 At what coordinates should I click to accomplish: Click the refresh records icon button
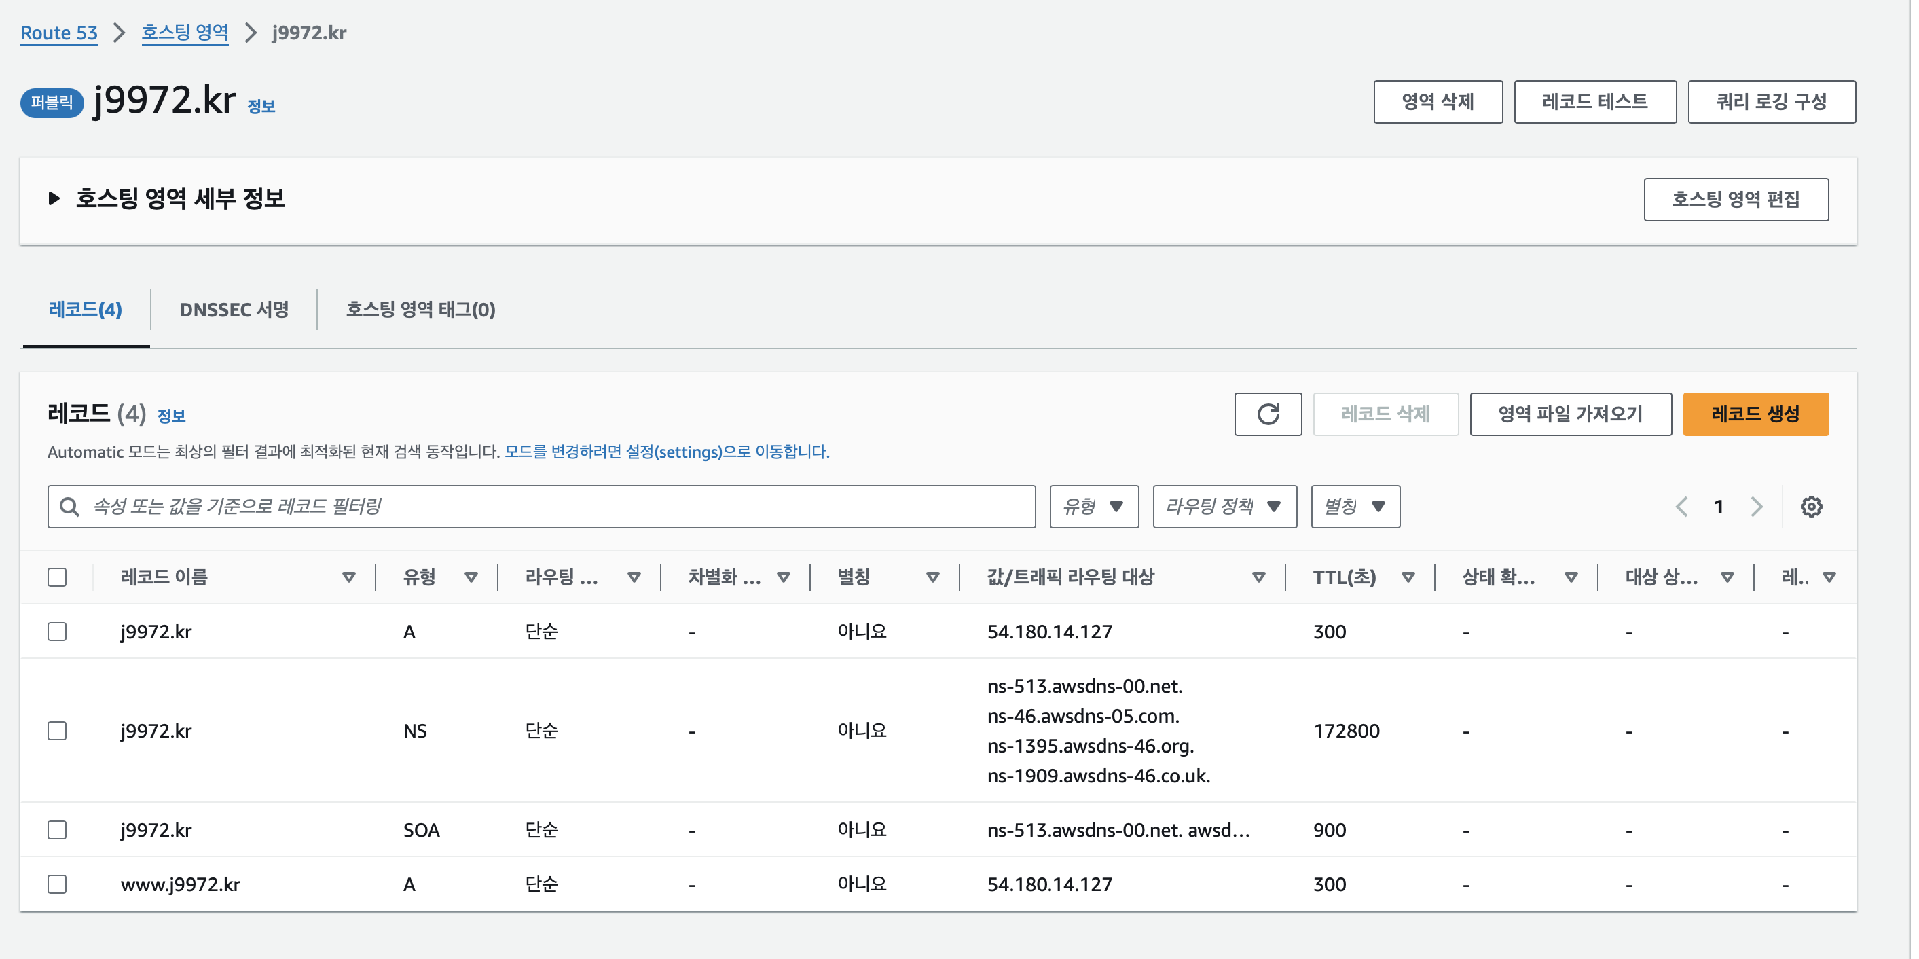click(1267, 414)
